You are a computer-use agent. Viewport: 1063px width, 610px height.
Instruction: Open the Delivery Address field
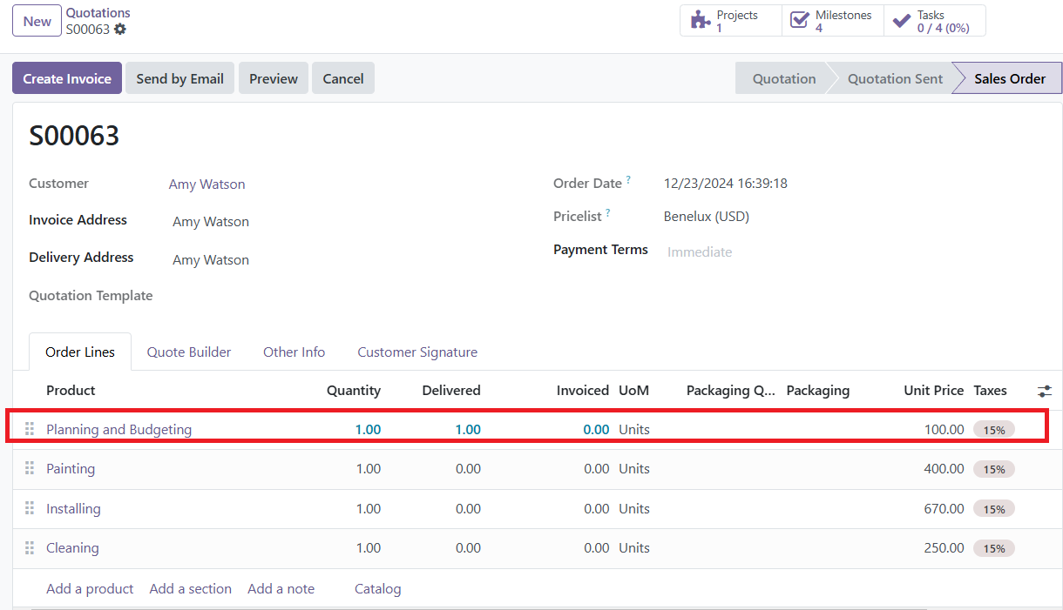pos(211,260)
